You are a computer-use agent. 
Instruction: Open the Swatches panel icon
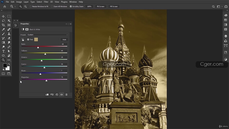(226, 20)
